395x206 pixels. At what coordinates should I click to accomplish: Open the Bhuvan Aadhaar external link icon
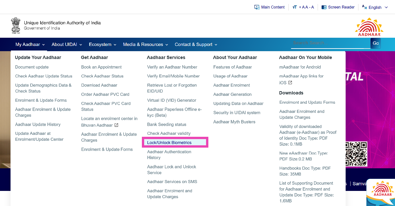(x=116, y=125)
